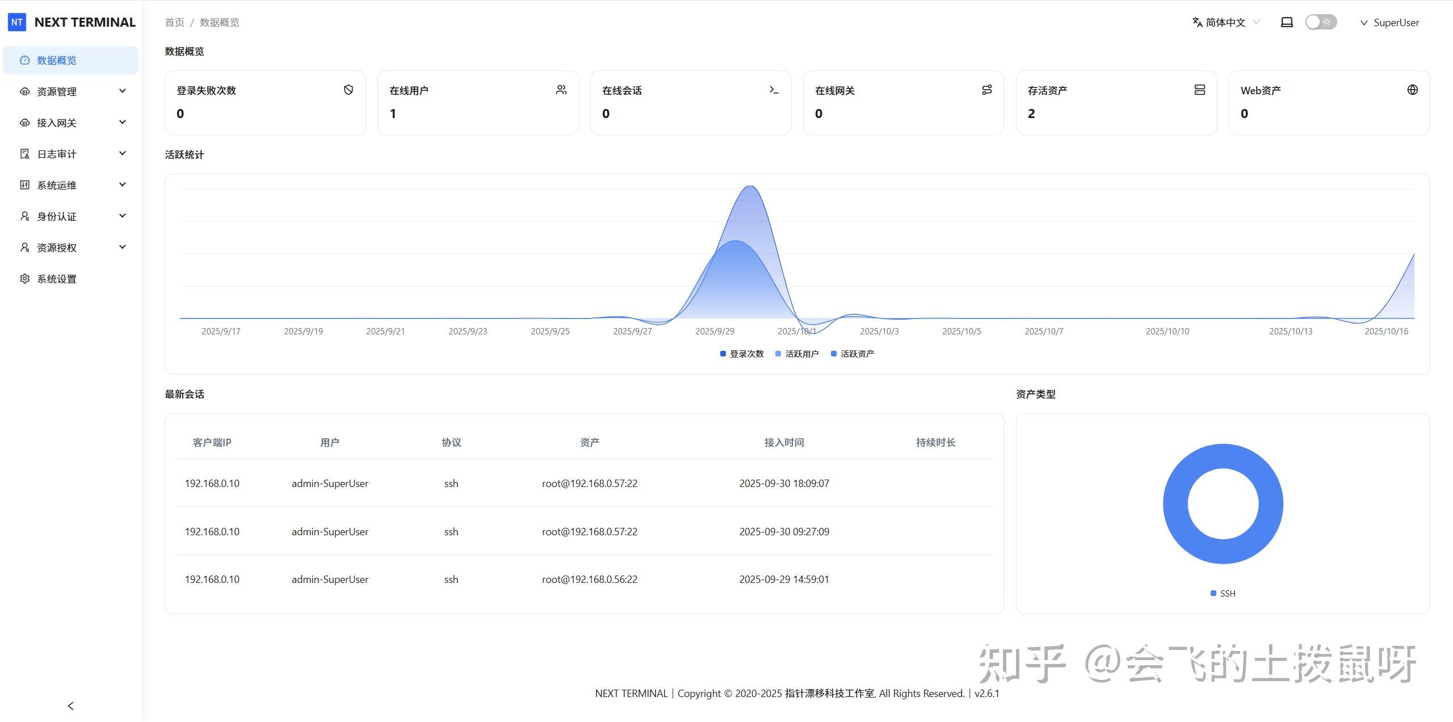The image size is (1453, 722).
Task: Click the 首页 breadcrumb link
Action: coord(174,22)
